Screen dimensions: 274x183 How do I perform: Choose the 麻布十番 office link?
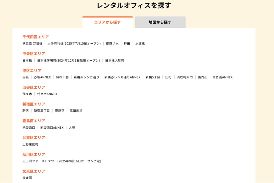[x=62, y=77]
